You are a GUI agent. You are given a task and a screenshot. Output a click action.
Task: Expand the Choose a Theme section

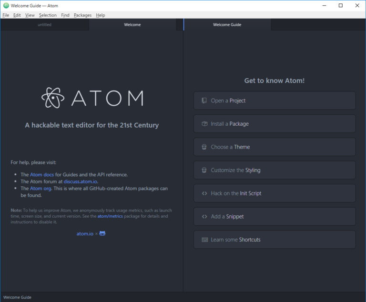[x=274, y=147]
